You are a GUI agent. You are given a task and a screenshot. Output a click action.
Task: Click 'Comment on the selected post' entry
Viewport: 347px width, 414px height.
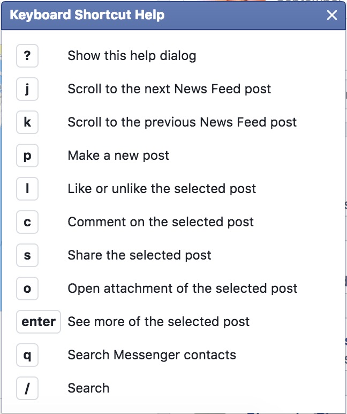(161, 222)
